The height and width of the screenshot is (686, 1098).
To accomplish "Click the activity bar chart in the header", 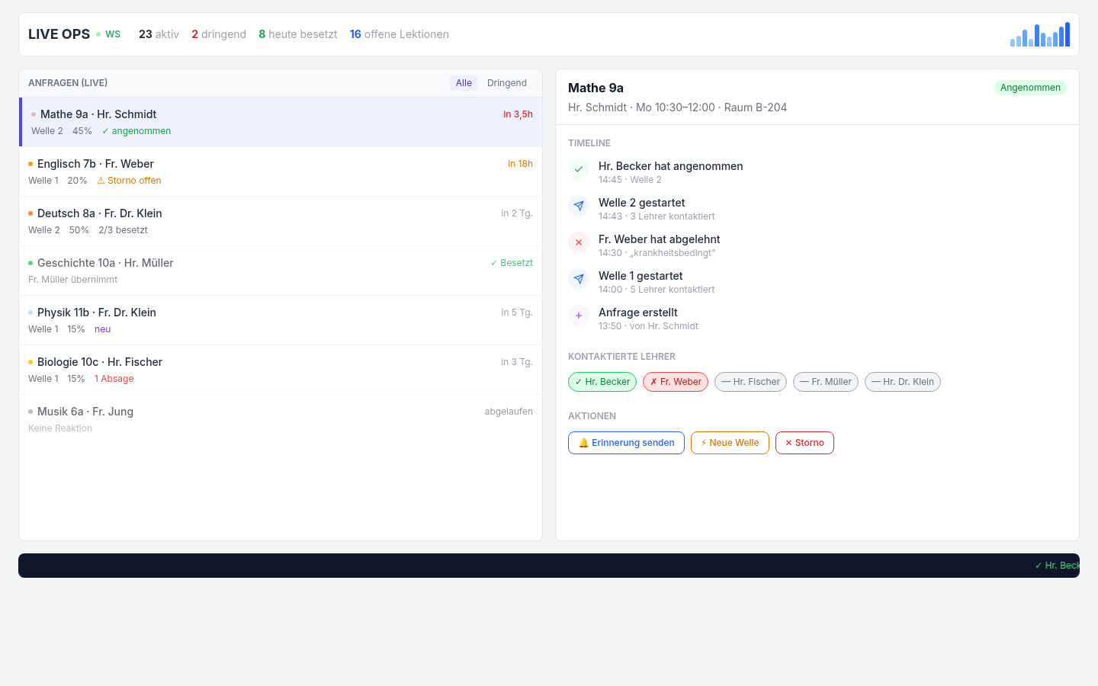I will tap(1040, 34).
